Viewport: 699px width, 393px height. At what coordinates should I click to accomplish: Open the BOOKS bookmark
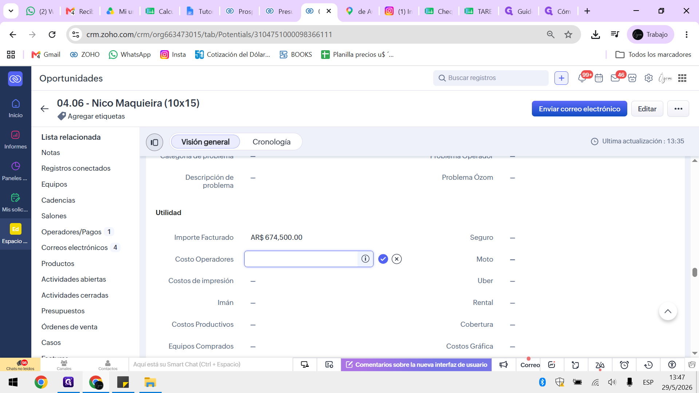(296, 55)
